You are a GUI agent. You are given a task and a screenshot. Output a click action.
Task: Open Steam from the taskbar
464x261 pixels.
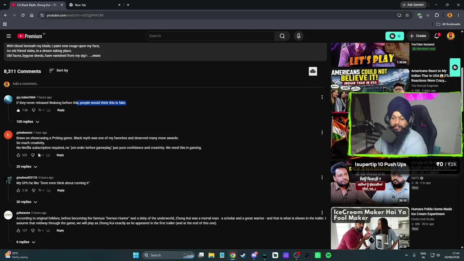243,255
